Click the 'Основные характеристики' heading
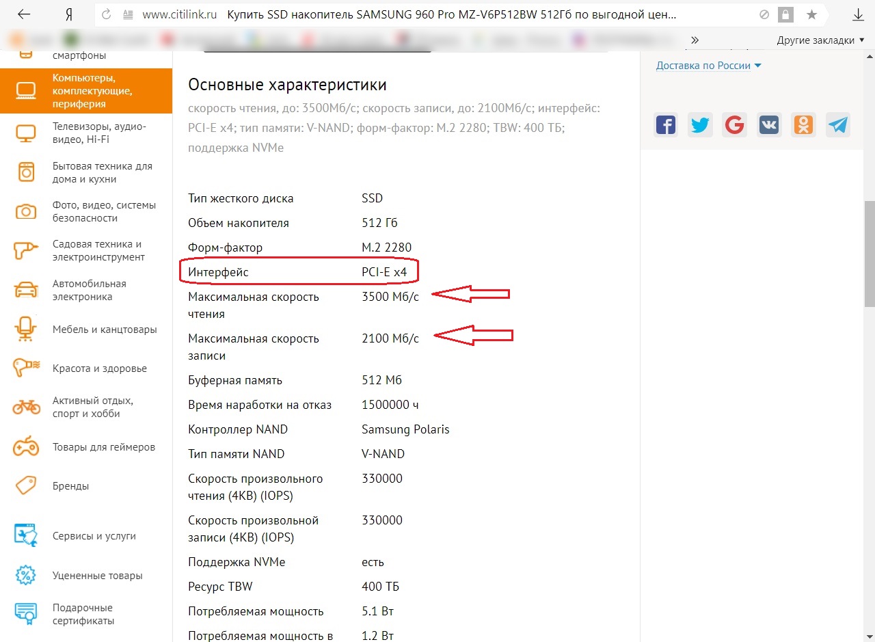The width and height of the screenshot is (875, 642). pyautogui.click(x=287, y=85)
